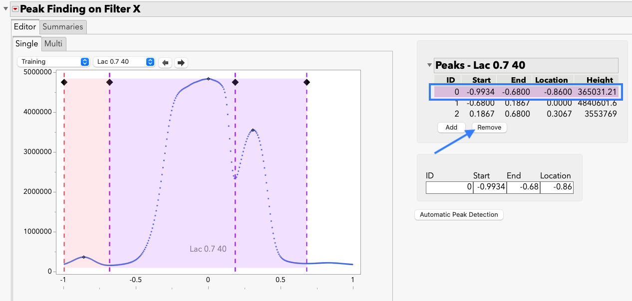The width and height of the screenshot is (632, 301).
Task: Edit the Start field showing -0.9934
Action: pyautogui.click(x=490, y=187)
